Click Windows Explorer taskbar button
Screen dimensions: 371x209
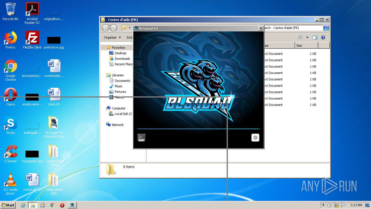32,205
